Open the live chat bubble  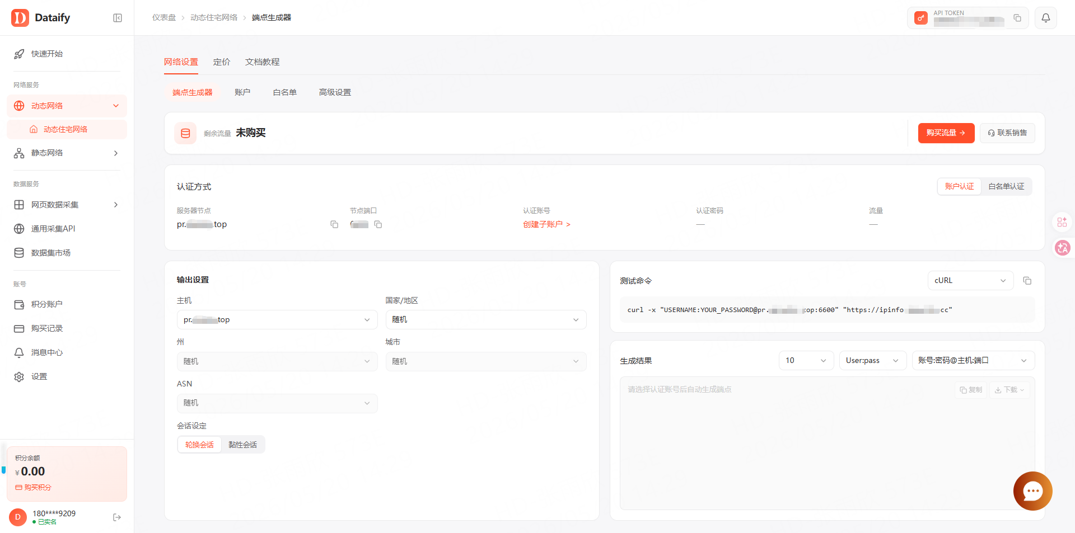coord(1032,491)
